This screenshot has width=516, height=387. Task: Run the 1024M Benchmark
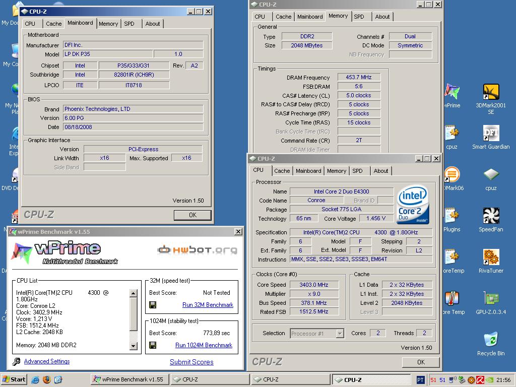click(x=204, y=345)
